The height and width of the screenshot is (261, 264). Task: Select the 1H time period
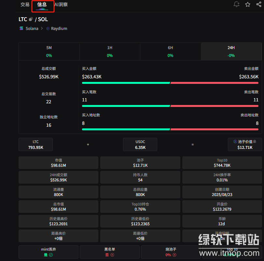[x=110, y=51]
